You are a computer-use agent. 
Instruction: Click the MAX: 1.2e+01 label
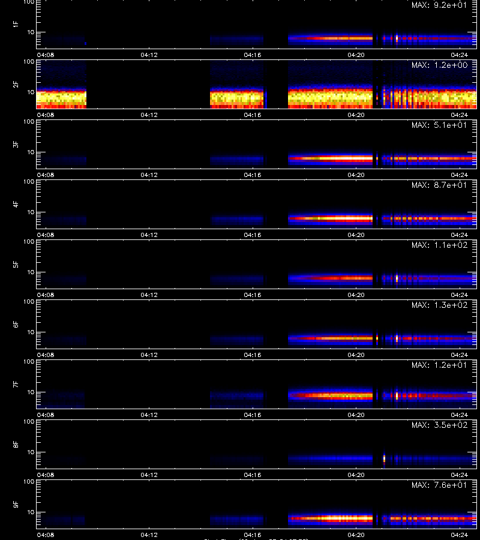pyautogui.click(x=439, y=365)
